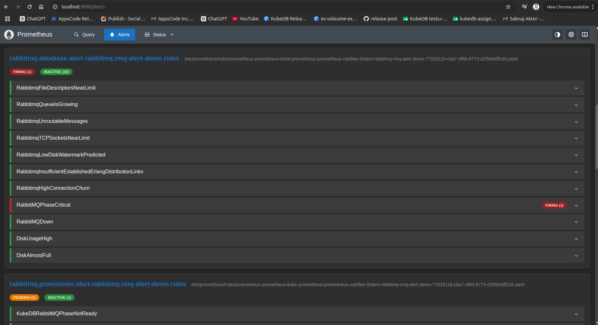The height and width of the screenshot is (325, 598).
Task: Open the first ChatGPT bookmark
Action: tap(33, 19)
